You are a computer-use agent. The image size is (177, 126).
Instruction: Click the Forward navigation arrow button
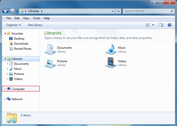point(12,11)
